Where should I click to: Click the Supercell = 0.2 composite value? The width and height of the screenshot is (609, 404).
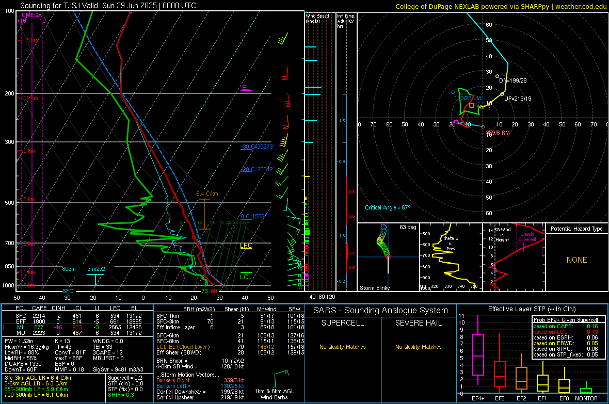click(125, 378)
